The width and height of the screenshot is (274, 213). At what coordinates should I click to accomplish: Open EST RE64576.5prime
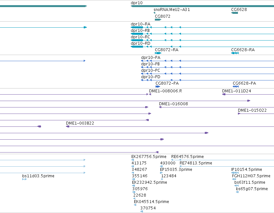[187, 157]
